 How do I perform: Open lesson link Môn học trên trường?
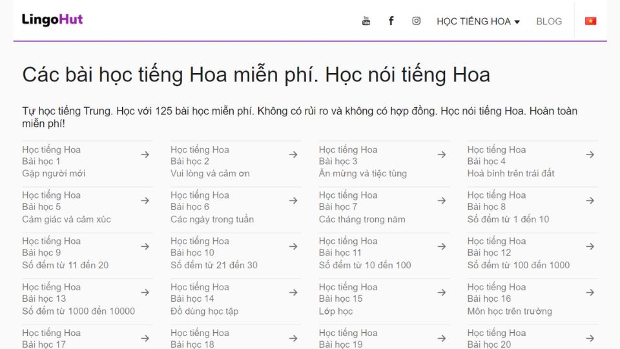coord(510,311)
